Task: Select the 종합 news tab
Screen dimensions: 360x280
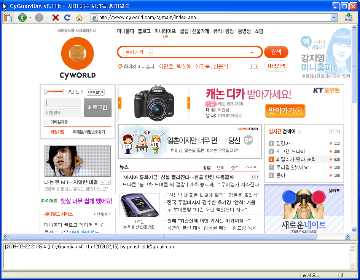Action: 207,168
